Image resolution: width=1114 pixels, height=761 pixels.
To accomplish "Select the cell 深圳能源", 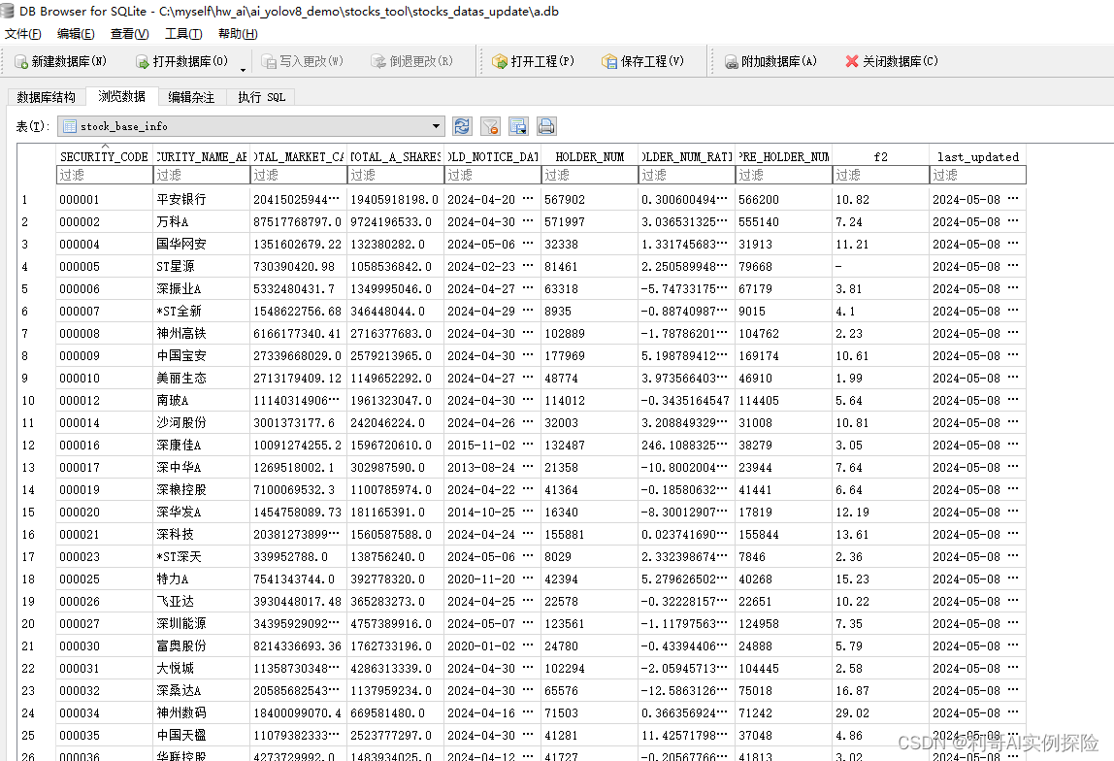I will (202, 624).
